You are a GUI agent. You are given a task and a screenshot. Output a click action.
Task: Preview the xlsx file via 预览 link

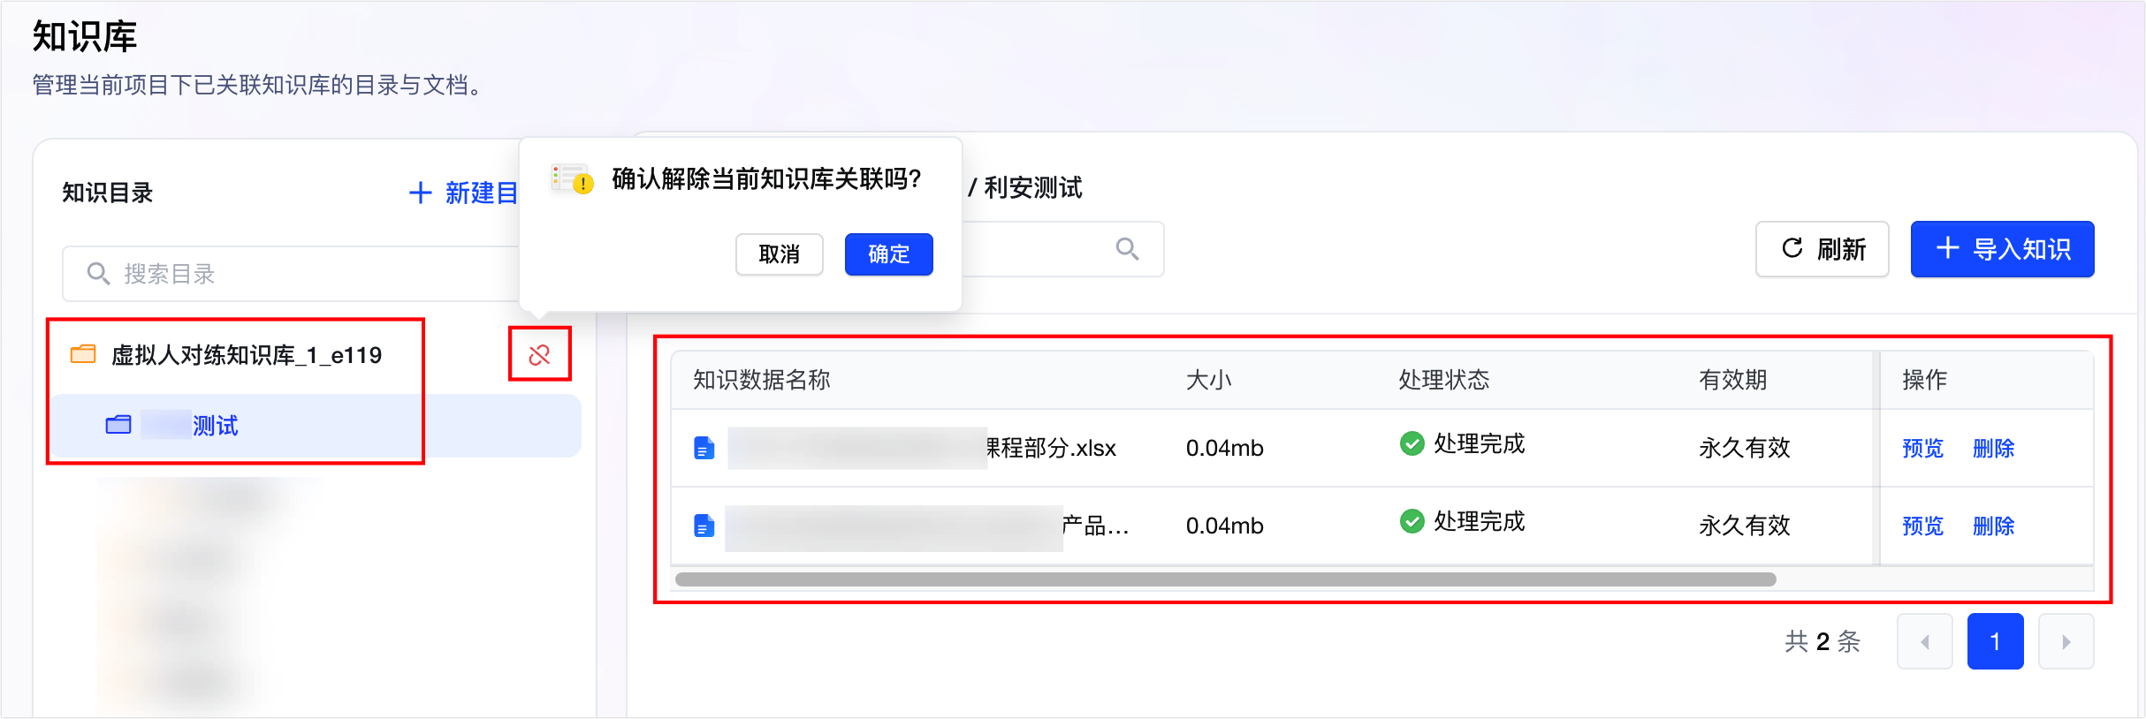coord(1922,449)
